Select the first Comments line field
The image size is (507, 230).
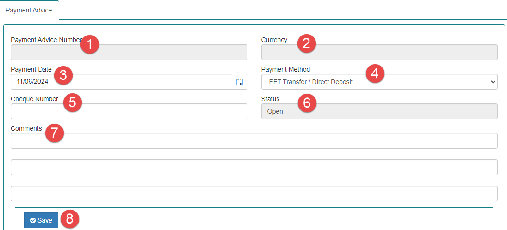[254, 141]
